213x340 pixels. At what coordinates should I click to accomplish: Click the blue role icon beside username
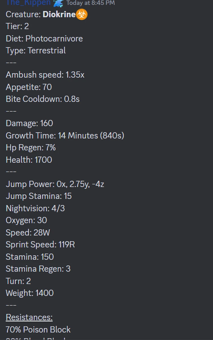click(58, 3)
